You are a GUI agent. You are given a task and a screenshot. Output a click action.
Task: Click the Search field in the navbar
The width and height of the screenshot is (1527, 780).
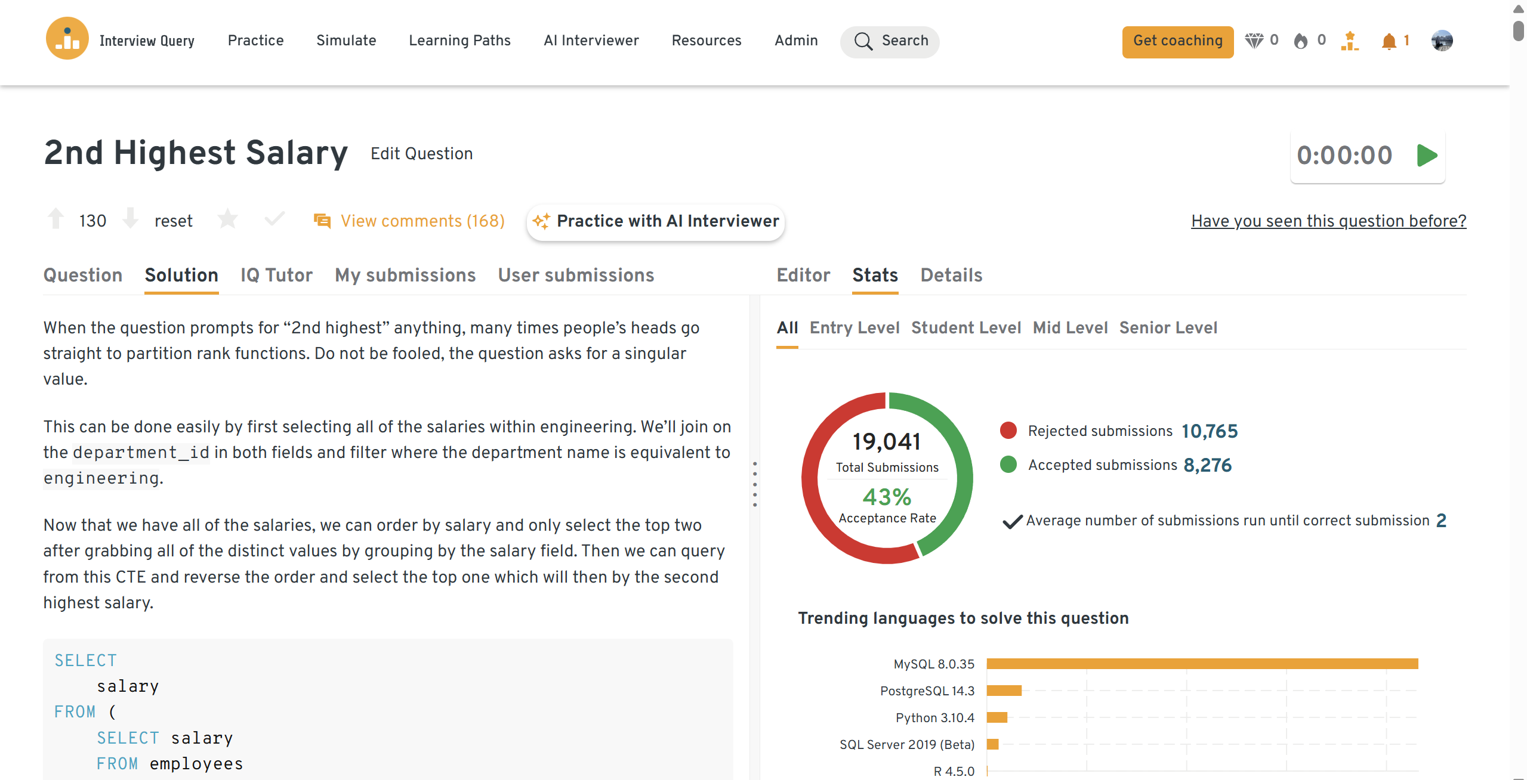[890, 41]
